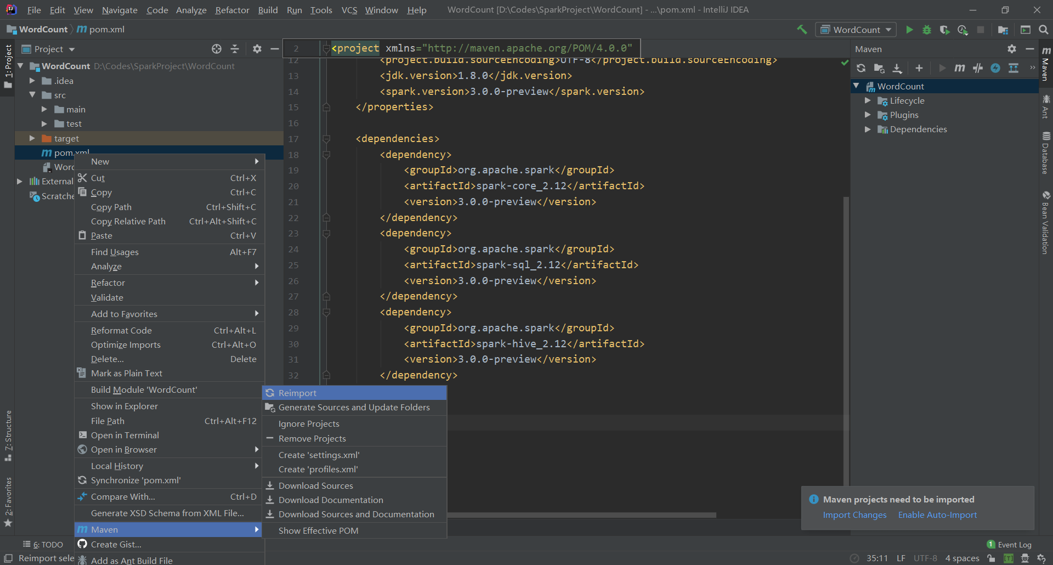This screenshot has width=1053, height=565.
Task: Start debugging with the bug icon
Action: coord(927,30)
